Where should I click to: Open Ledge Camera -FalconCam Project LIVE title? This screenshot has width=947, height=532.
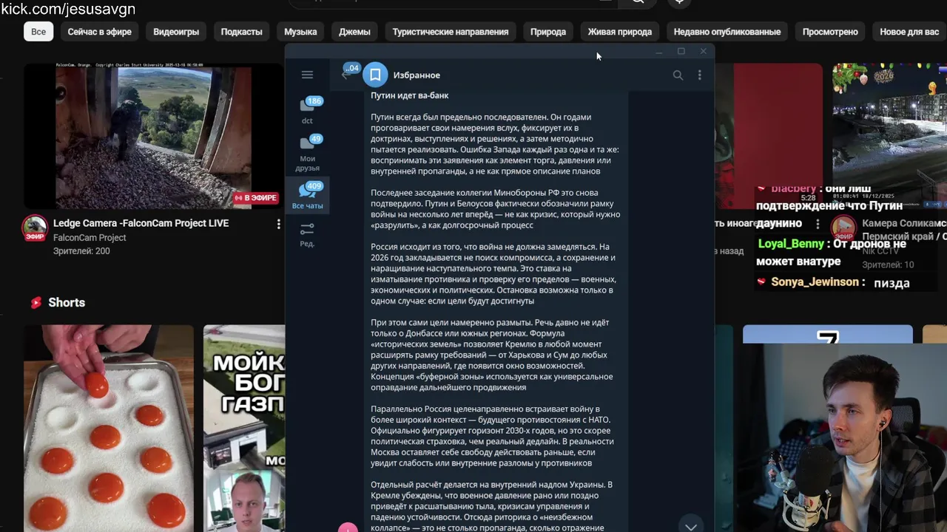[141, 223]
